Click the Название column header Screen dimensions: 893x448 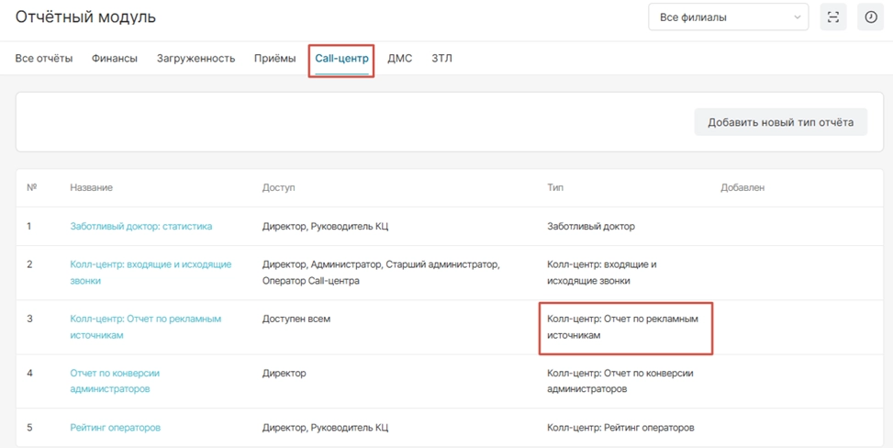(92, 187)
